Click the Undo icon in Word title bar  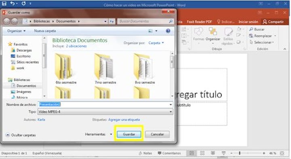tap(13, 3)
